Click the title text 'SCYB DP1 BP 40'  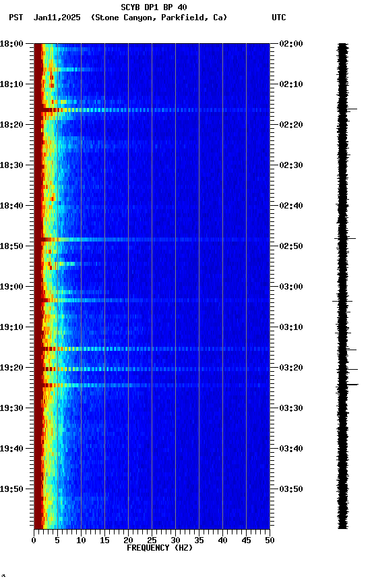point(154,7)
